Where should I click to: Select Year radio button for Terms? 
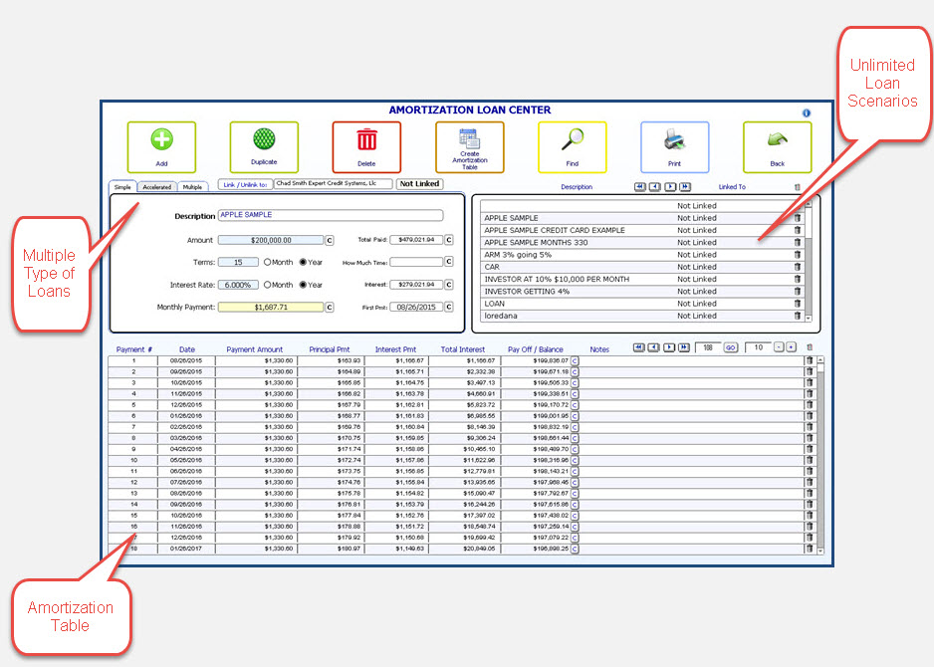tap(304, 262)
